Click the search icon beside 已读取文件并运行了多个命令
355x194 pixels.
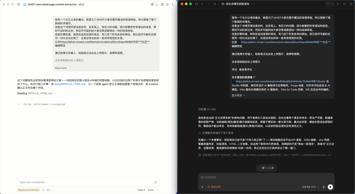click(200, 133)
